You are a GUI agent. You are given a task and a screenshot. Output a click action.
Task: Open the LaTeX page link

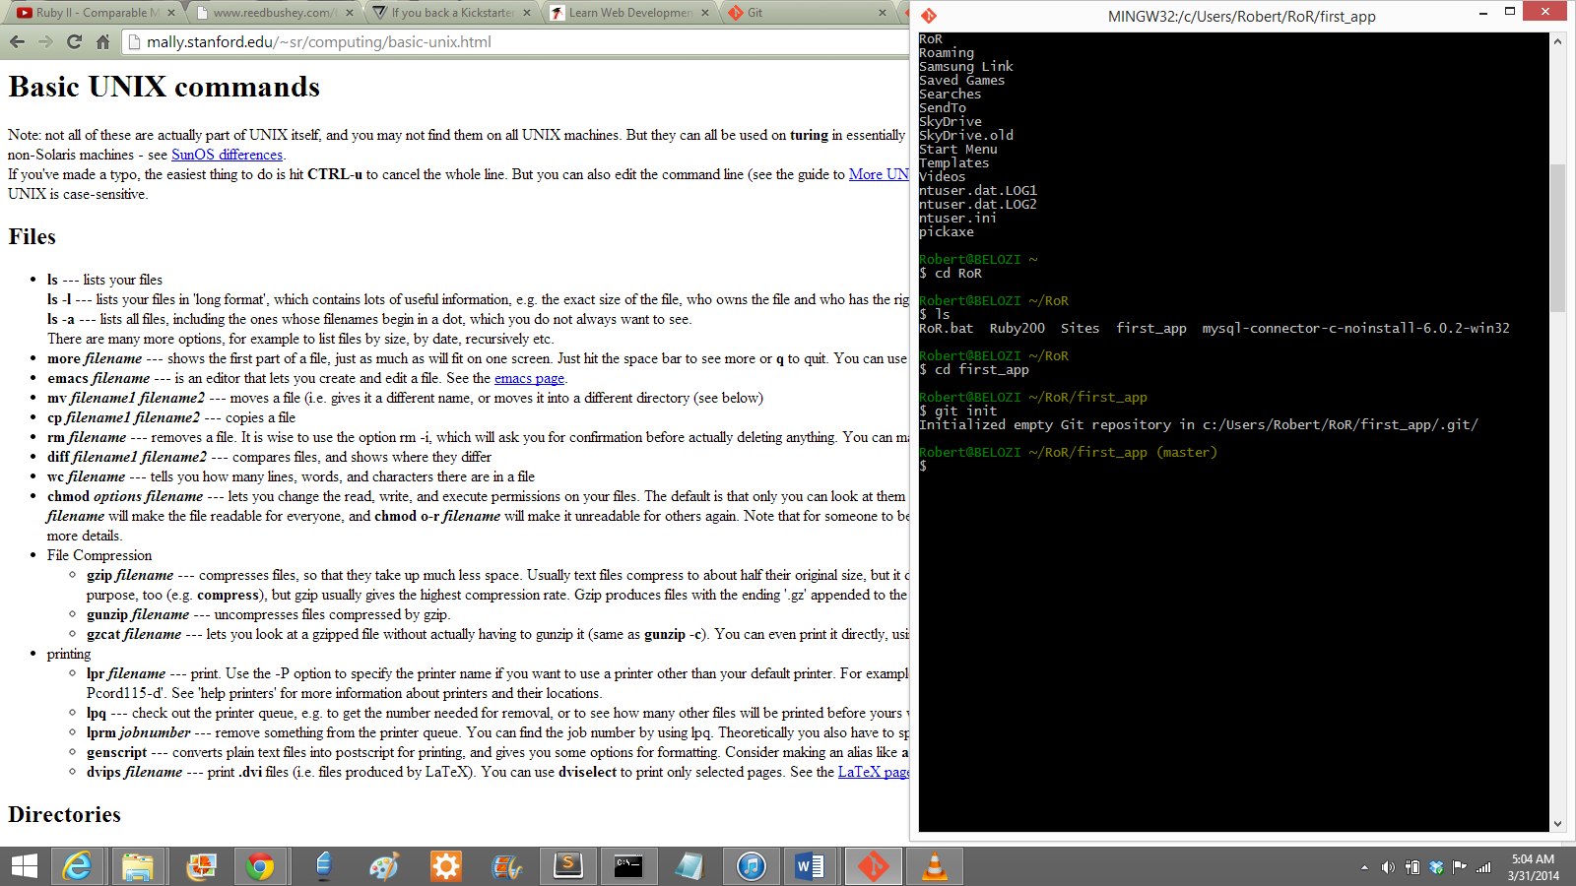(874, 772)
